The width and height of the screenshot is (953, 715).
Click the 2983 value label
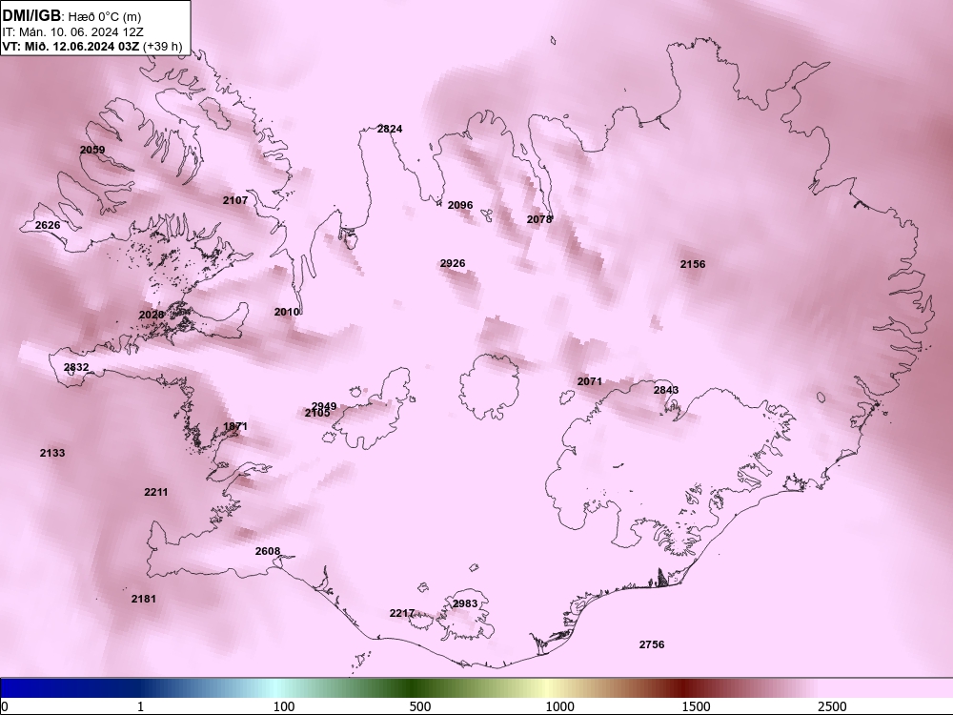pyautogui.click(x=465, y=603)
